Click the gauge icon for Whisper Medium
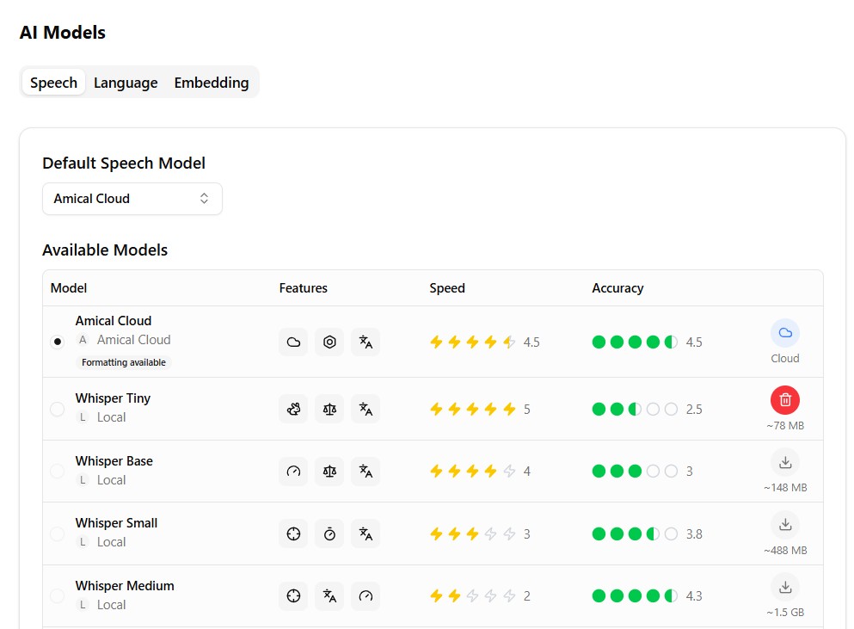 coord(366,595)
